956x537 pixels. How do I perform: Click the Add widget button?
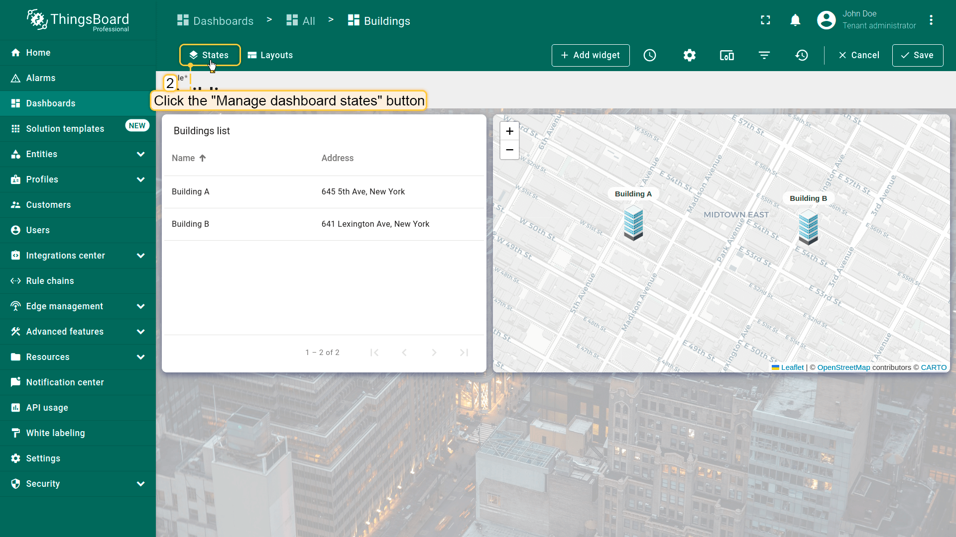[591, 55]
